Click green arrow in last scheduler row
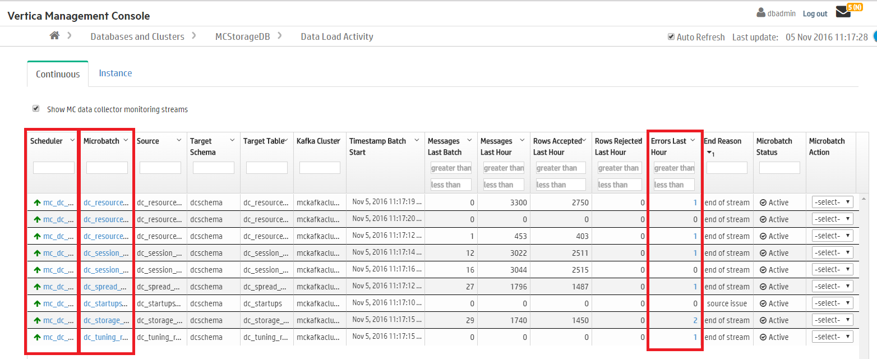877x359 pixels. tap(37, 337)
